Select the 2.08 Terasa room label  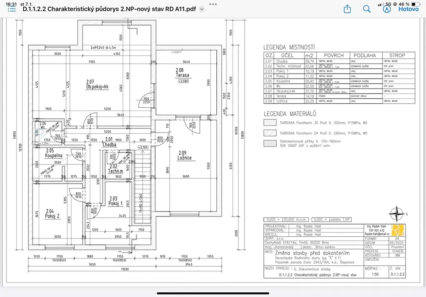point(182,73)
